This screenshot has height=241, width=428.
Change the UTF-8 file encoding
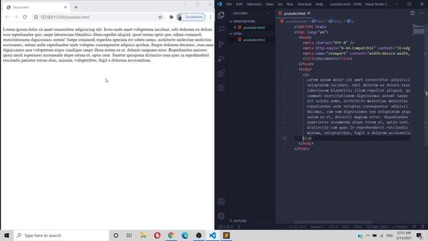coord(333,227)
